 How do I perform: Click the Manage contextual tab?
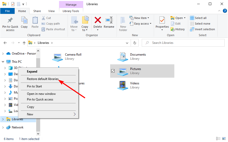(x=71, y=5)
